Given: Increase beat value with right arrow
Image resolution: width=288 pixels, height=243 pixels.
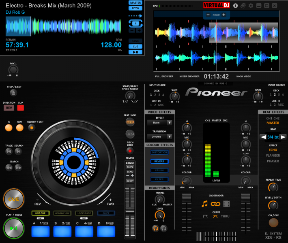Looking at the screenshot, I should click(283, 137).
